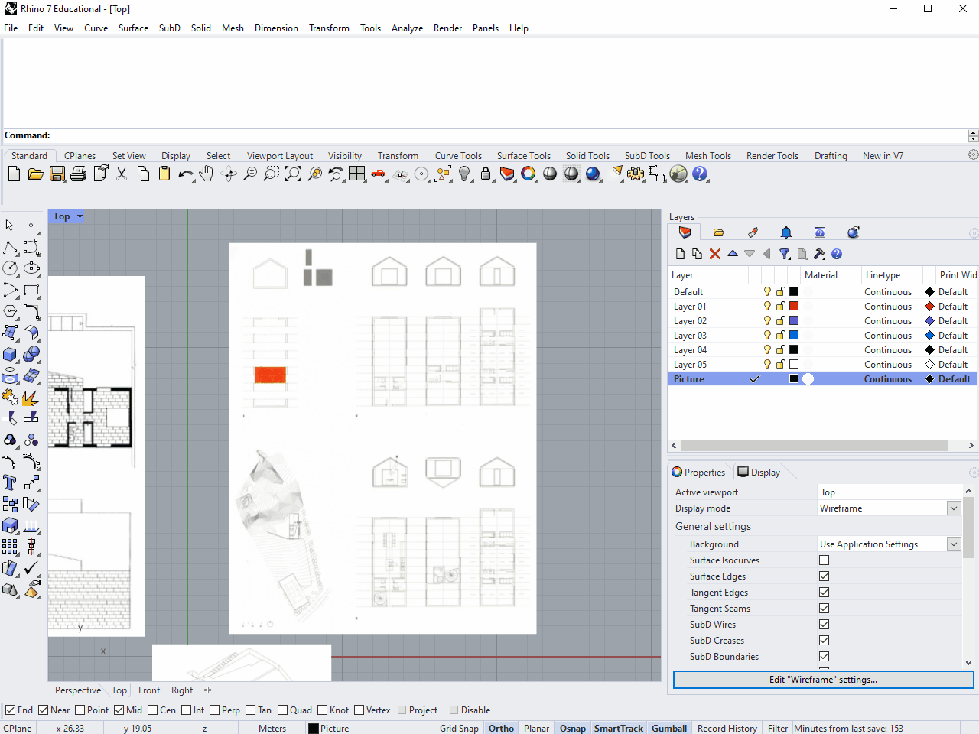
Task: Select the Rectangle tool in left sidebar
Action: click(31, 290)
